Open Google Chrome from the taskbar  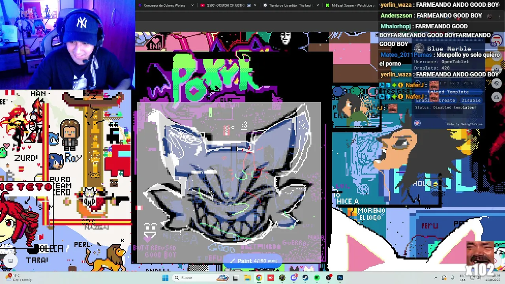(259, 278)
